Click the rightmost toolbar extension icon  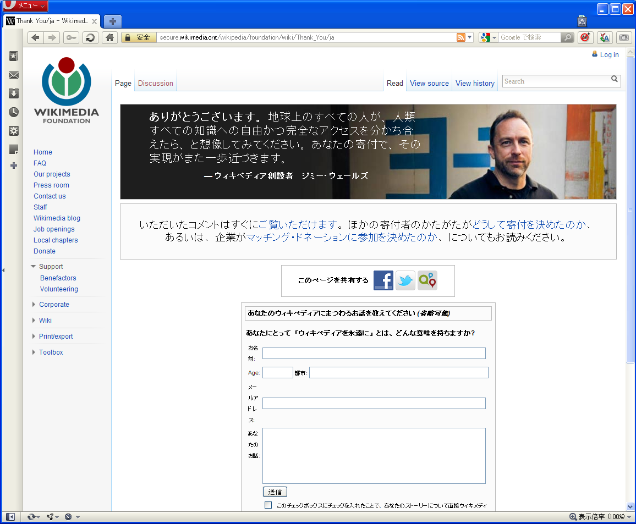(624, 38)
